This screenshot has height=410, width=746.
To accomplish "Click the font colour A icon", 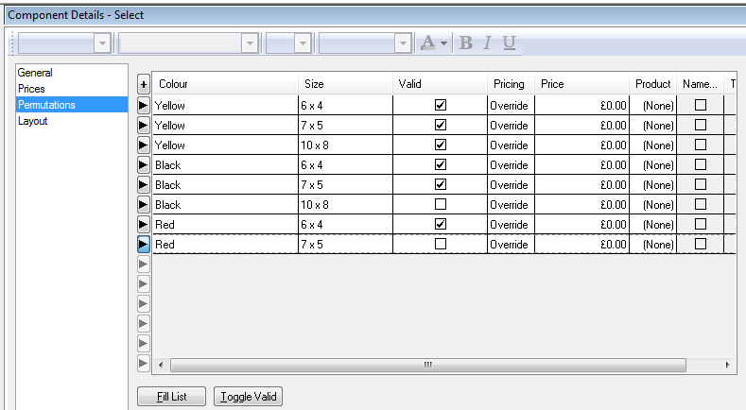I will tap(428, 43).
